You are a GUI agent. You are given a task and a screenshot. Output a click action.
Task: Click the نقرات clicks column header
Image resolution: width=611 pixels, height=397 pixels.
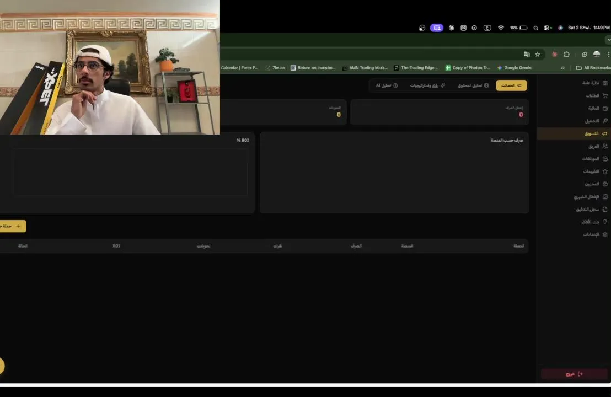pyautogui.click(x=277, y=246)
